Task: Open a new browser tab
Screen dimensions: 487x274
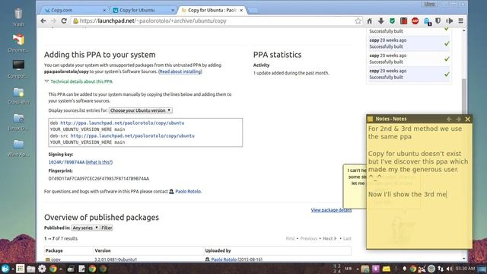Action: pos(253,11)
